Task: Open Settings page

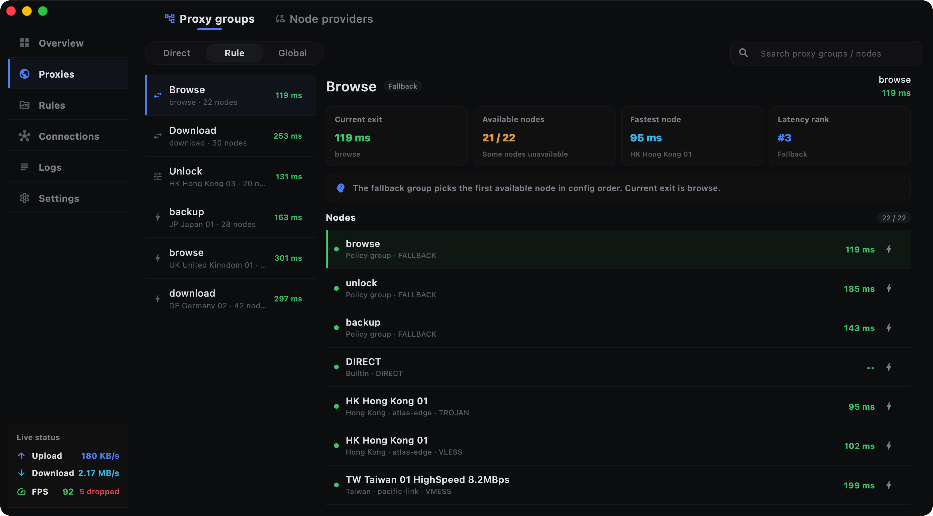Action: click(68, 198)
